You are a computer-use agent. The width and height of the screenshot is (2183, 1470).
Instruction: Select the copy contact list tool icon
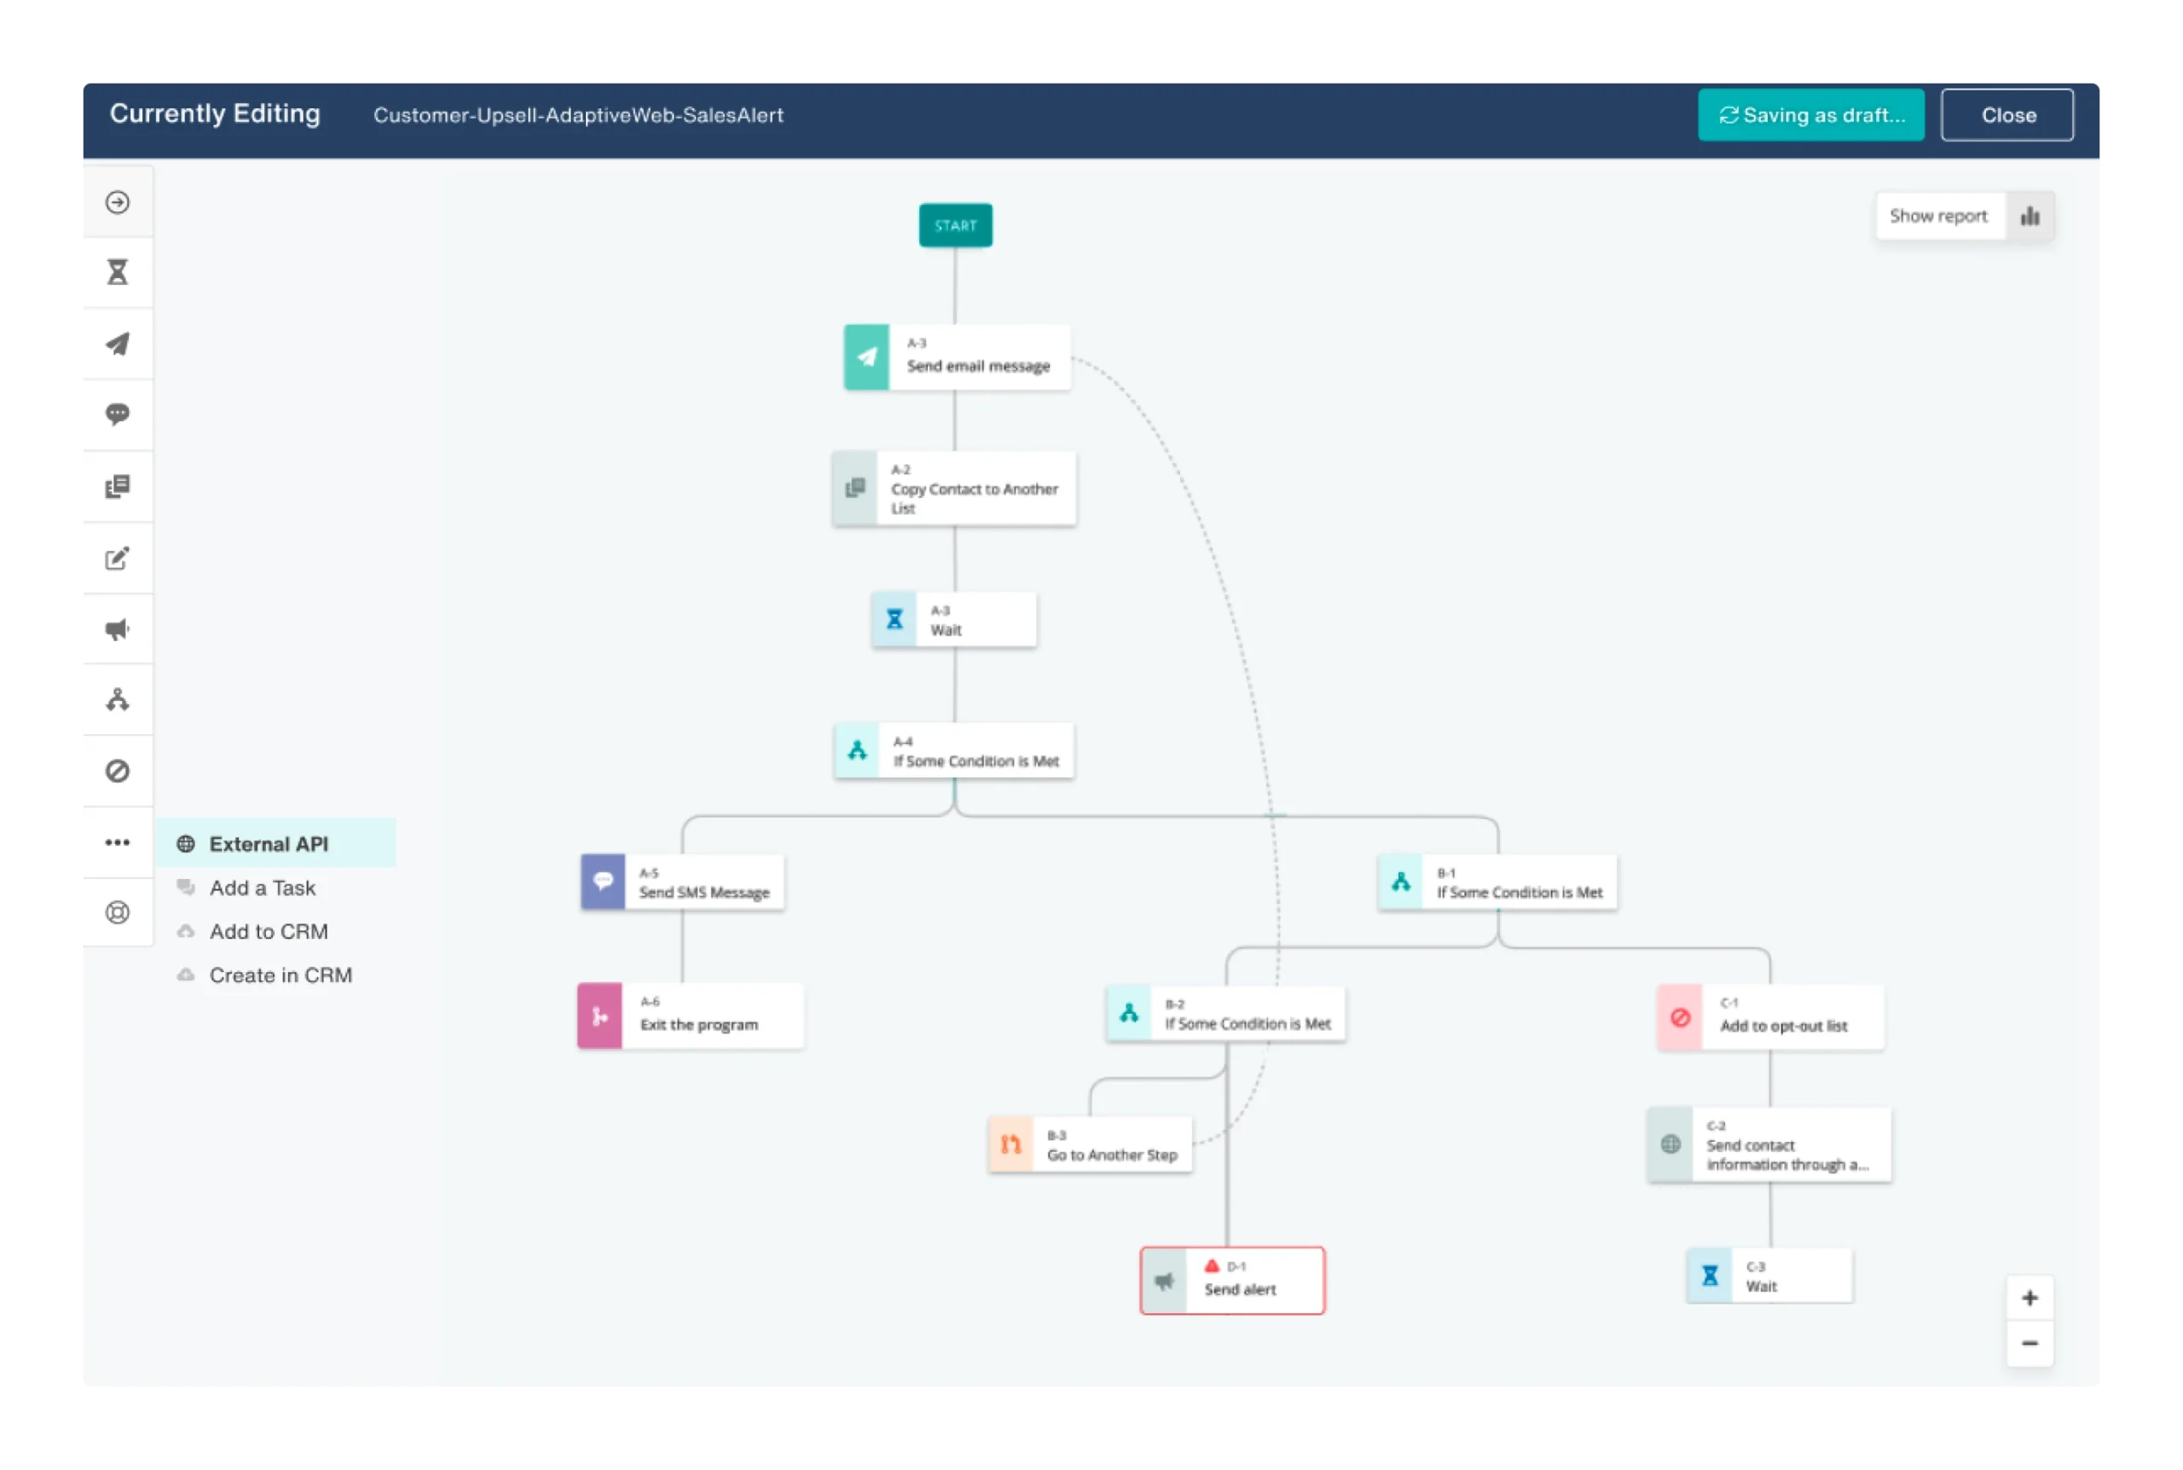(x=117, y=487)
